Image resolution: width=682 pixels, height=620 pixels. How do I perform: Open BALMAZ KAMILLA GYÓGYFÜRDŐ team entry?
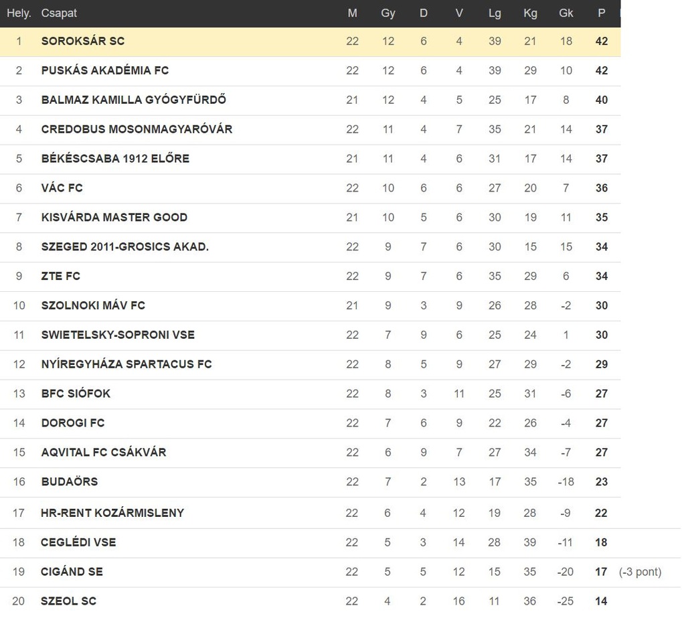(134, 100)
